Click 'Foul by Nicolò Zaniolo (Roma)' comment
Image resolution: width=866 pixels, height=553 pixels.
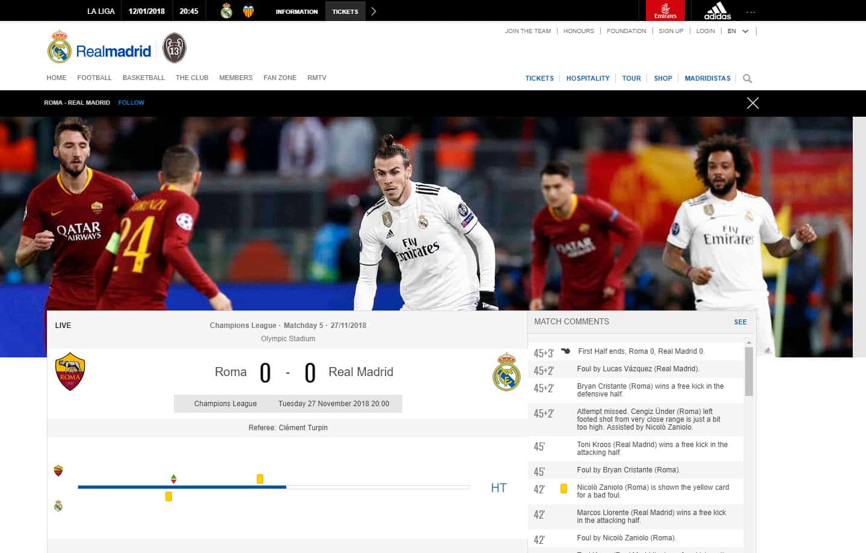point(626,538)
